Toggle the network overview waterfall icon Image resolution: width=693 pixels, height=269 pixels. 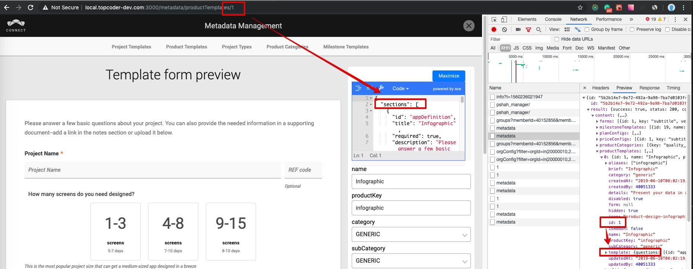pyautogui.click(x=578, y=29)
